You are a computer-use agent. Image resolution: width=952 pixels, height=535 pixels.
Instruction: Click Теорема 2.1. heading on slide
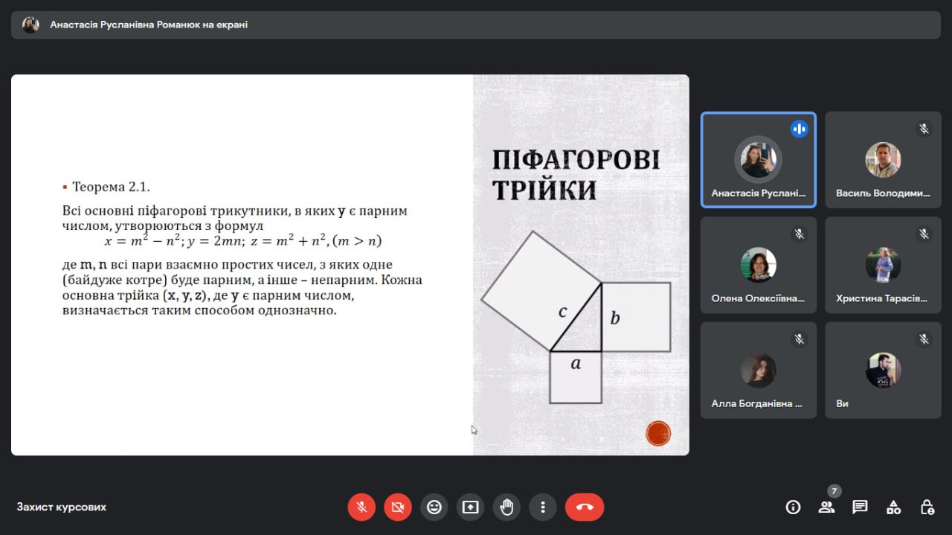[112, 187]
